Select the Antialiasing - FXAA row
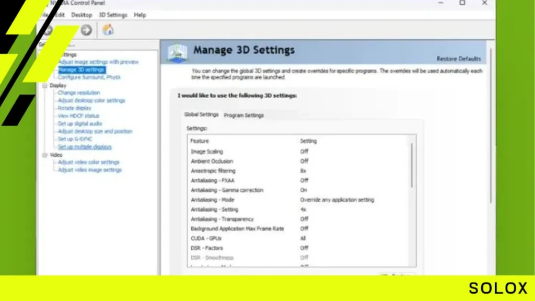 (298, 180)
